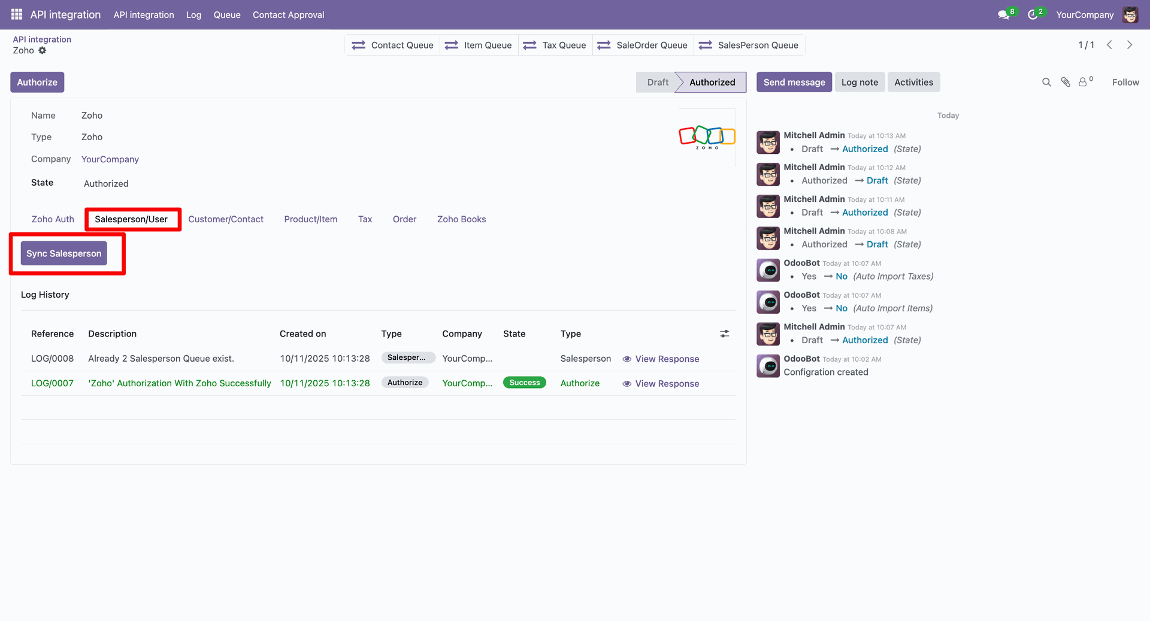This screenshot has height=621, width=1150.
Task: Open the Log menu
Action: click(x=193, y=15)
